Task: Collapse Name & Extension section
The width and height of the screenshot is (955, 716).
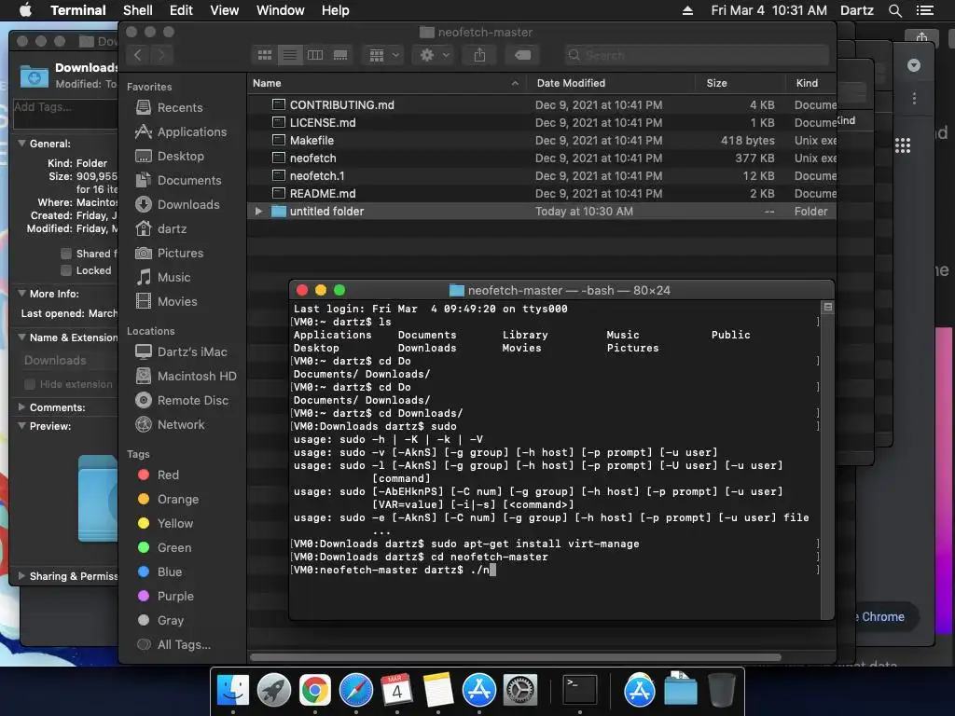Action: (x=22, y=337)
